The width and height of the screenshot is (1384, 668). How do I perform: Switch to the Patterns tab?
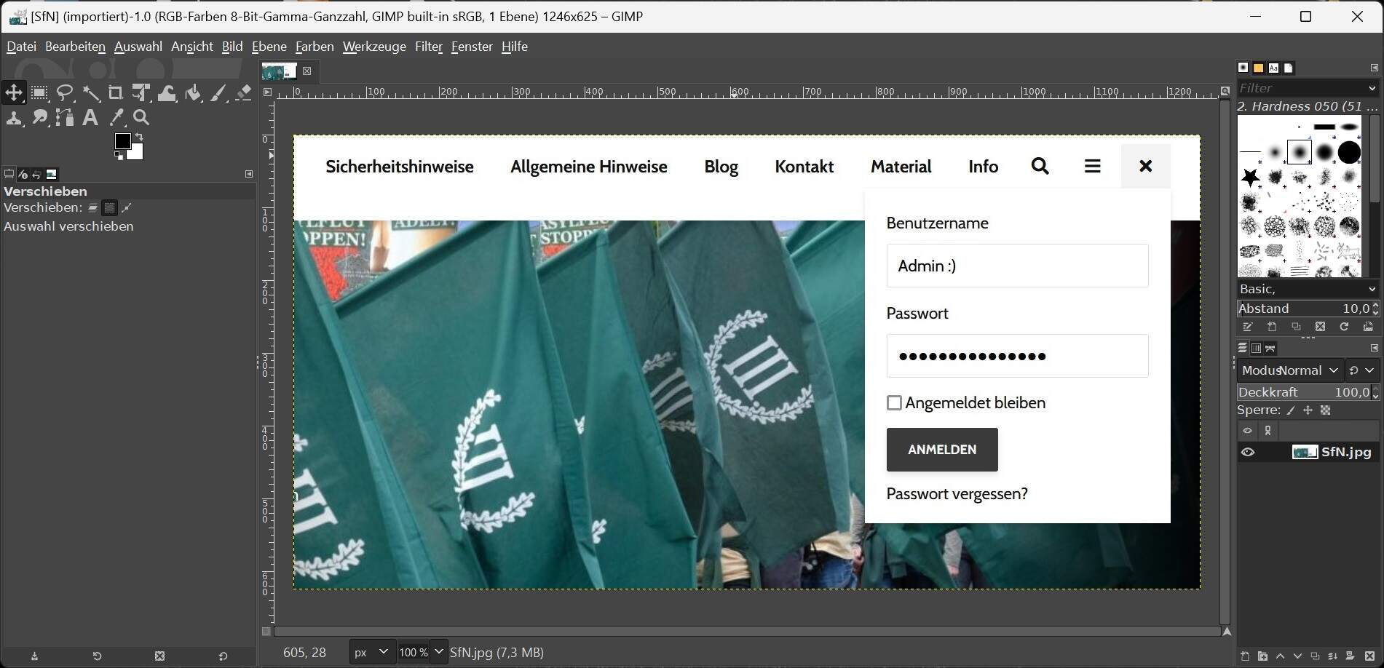[1258, 68]
